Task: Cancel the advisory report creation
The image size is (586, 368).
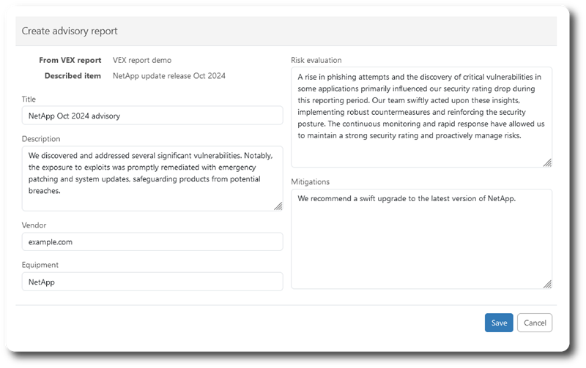Action: (535, 323)
